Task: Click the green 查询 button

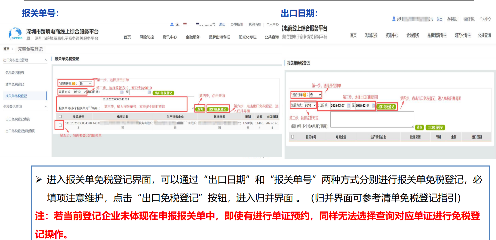Action: pyautogui.click(x=200, y=109)
